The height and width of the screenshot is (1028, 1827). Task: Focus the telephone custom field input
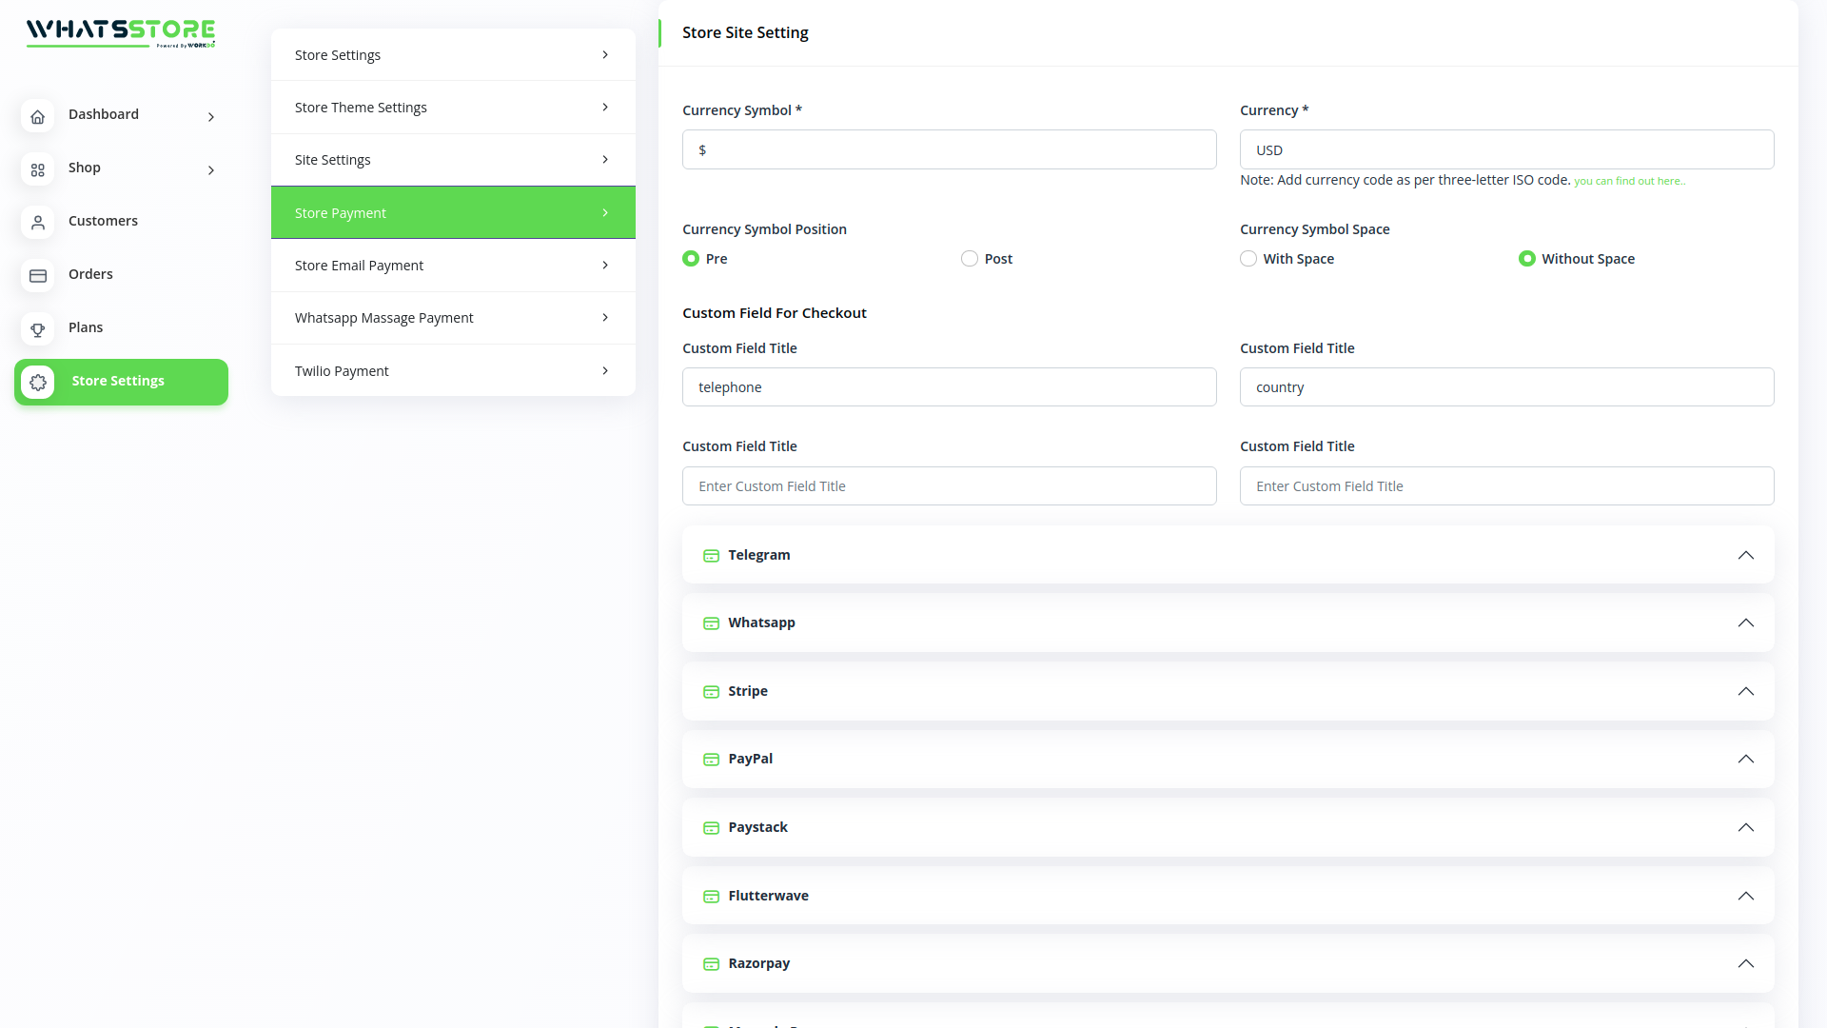point(949,387)
